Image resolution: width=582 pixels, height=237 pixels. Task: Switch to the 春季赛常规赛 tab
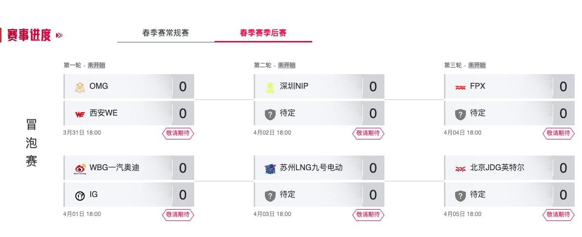(165, 33)
